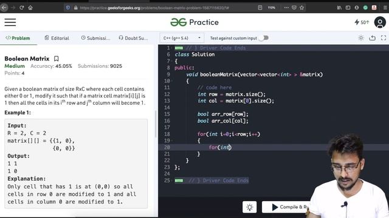
Task: Collapse the for loop fold arrow line 19
Action: pyautogui.click(x=172, y=140)
